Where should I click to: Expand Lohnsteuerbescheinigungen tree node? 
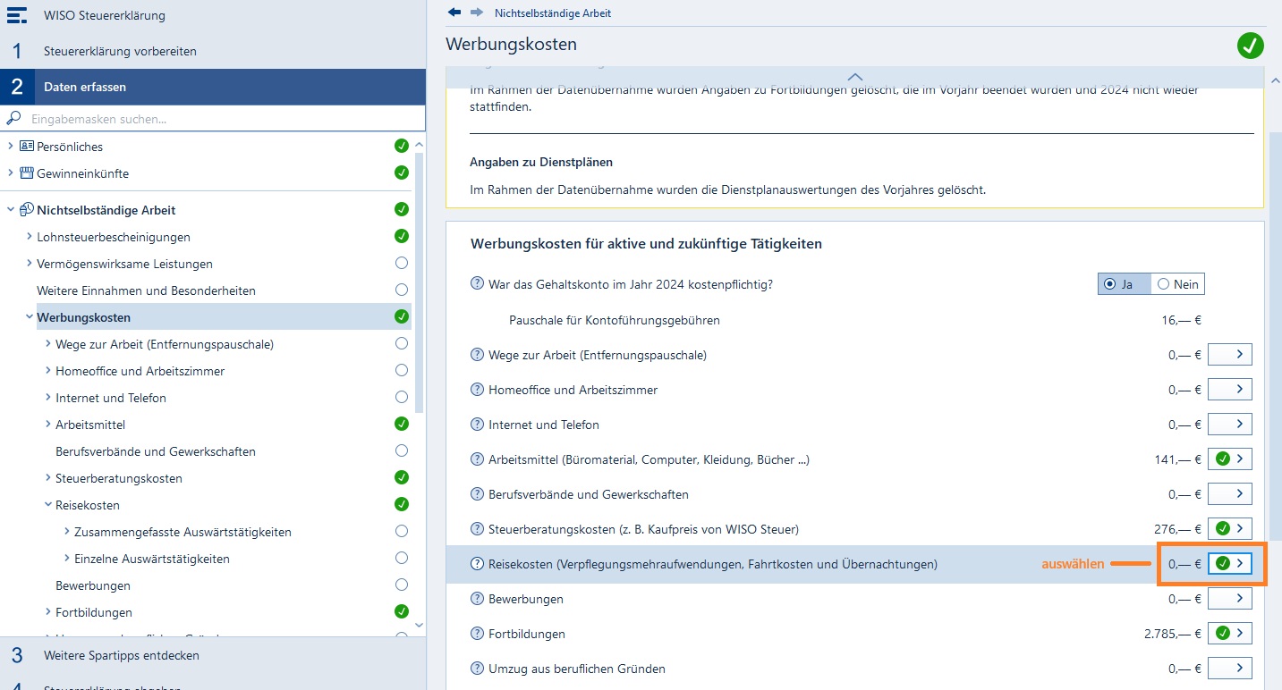pyautogui.click(x=30, y=237)
